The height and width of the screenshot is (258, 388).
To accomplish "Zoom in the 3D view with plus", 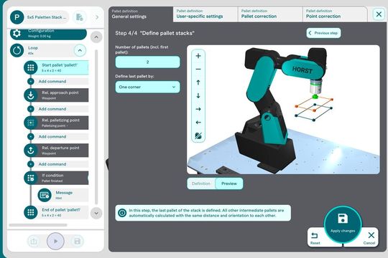I will tap(198, 56).
